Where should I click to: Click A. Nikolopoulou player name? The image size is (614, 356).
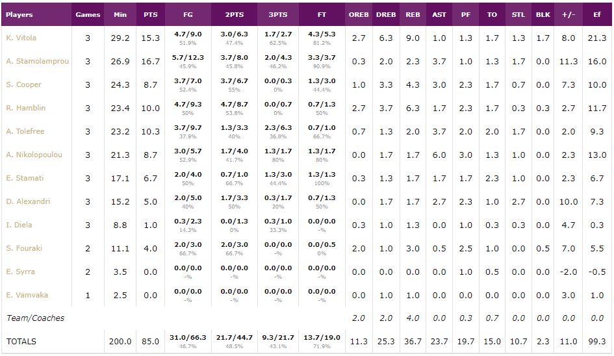point(34,155)
